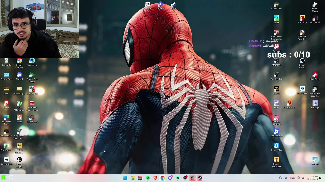Viewport: 325px width, 182px height.
Task: Open the Thermody... folder on desktop
Action: 19,90
